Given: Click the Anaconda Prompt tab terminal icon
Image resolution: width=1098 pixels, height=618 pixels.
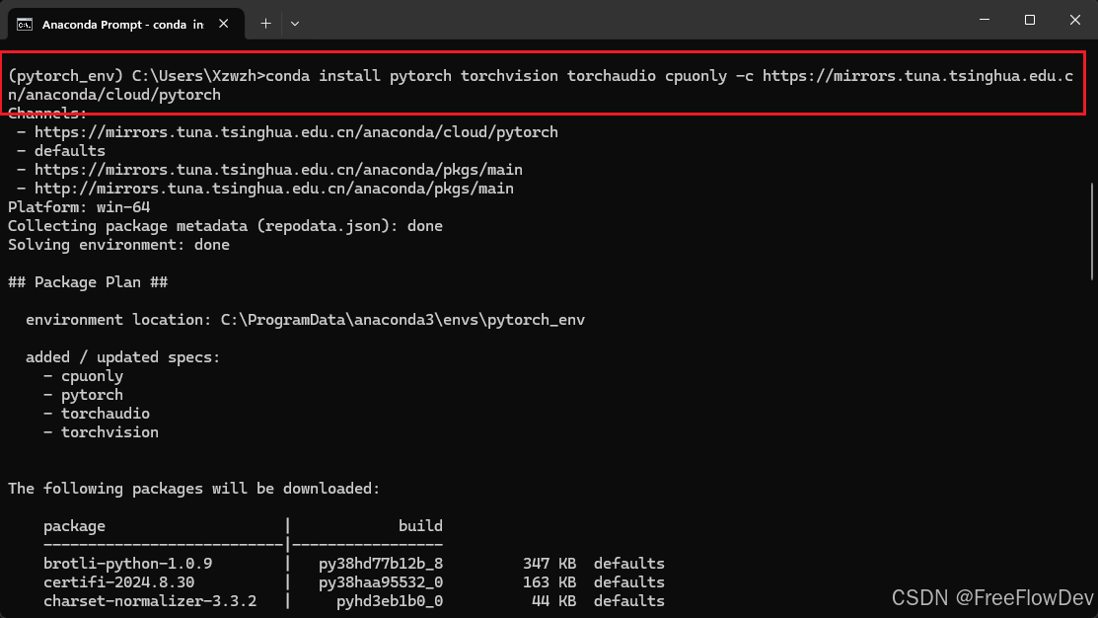Looking at the screenshot, I should (x=25, y=25).
